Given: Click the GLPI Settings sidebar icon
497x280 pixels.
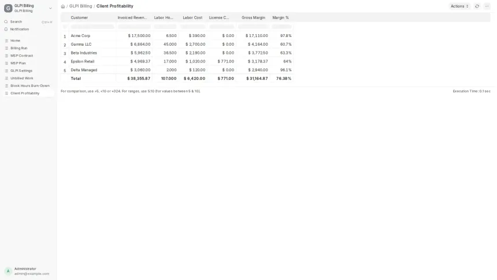Looking at the screenshot, I should (6, 71).
